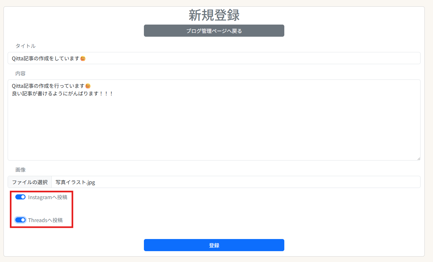Click the 内容 field label
Screen dimensions: 433x262
click(x=20, y=73)
